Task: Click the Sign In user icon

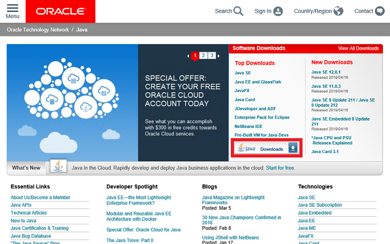Action: point(278,11)
